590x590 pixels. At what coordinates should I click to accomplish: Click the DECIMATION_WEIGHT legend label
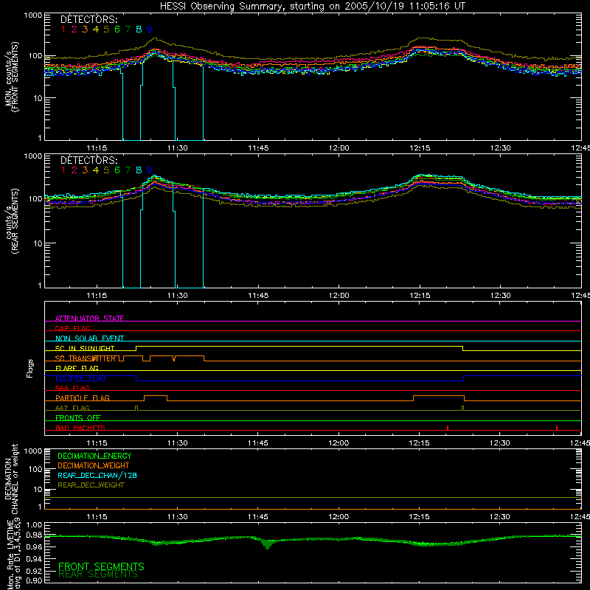tap(94, 465)
